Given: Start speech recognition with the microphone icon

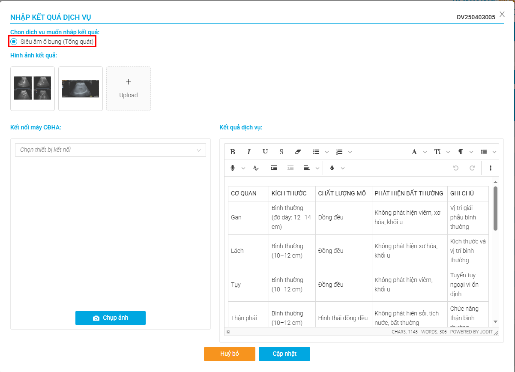Looking at the screenshot, I should click(233, 168).
